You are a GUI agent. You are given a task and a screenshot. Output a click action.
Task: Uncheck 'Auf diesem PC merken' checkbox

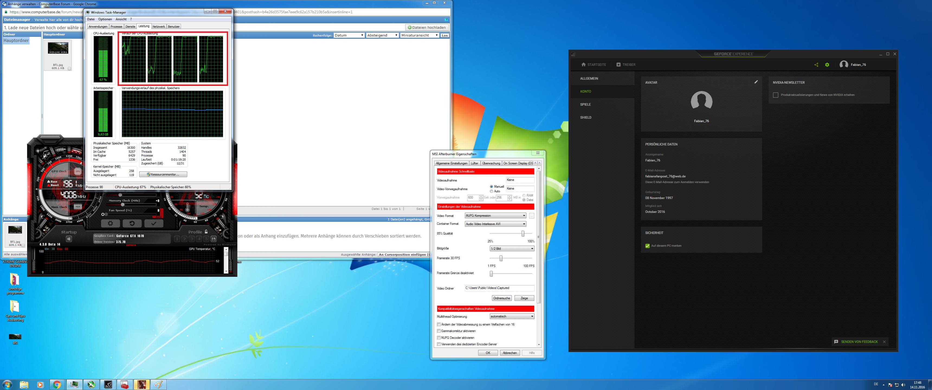pyautogui.click(x=647, y=246)
